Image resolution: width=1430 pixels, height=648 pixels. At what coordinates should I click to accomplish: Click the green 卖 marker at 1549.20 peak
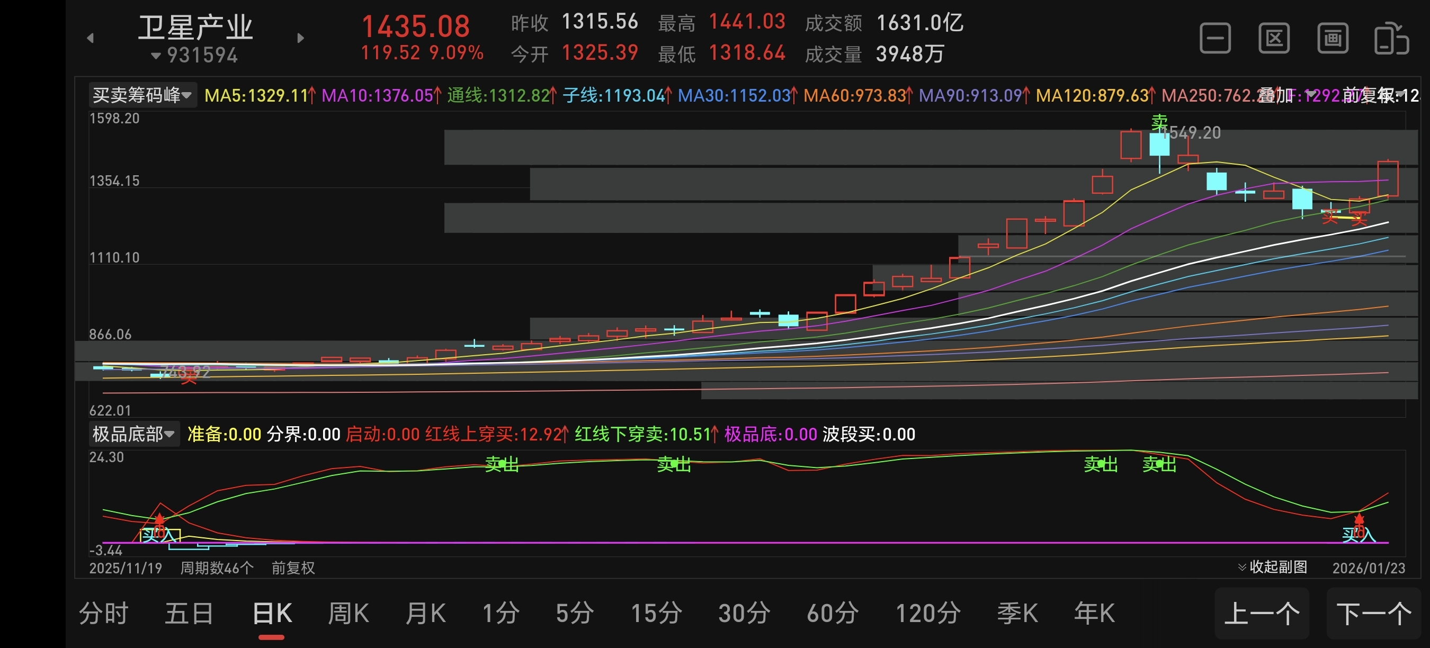coord(1159,122)
